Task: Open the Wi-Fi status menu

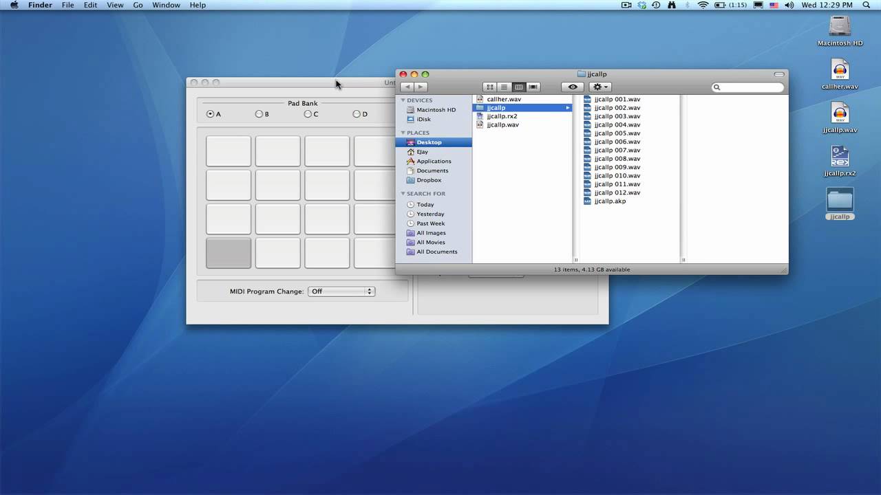Action: (703, 5)
